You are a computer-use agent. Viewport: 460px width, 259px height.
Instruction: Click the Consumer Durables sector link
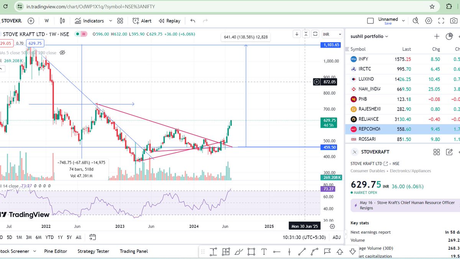point(368,171)
